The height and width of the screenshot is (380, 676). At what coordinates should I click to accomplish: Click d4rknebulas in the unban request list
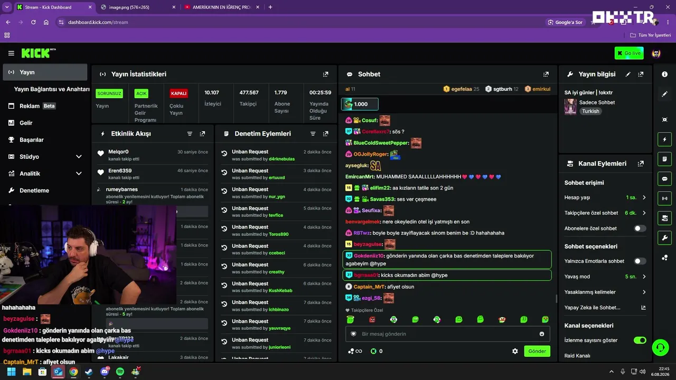pyautogui.click(x=281, y=159)
